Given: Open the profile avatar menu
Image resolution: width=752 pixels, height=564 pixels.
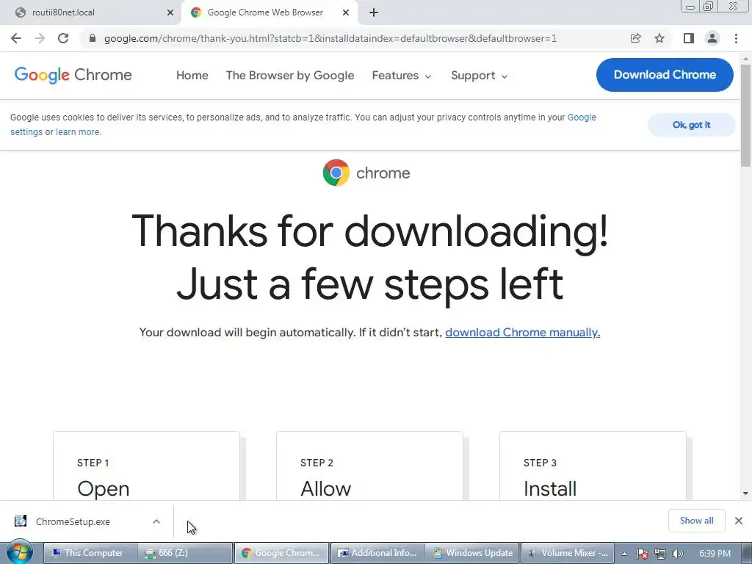Looking at the screenshot, I should [712, 38].
